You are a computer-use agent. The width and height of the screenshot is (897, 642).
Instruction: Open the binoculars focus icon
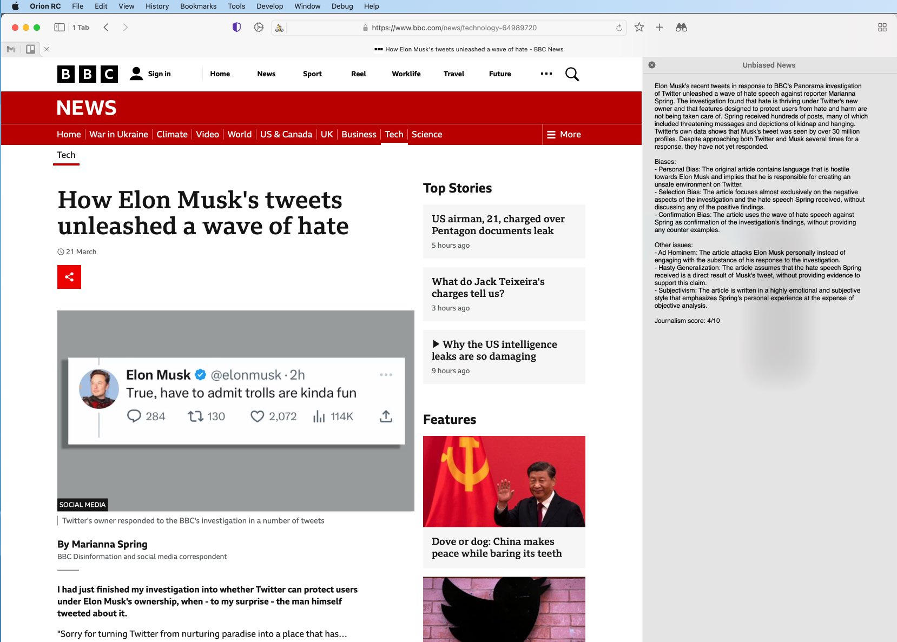pyautogui.click(x=681, y=28)
